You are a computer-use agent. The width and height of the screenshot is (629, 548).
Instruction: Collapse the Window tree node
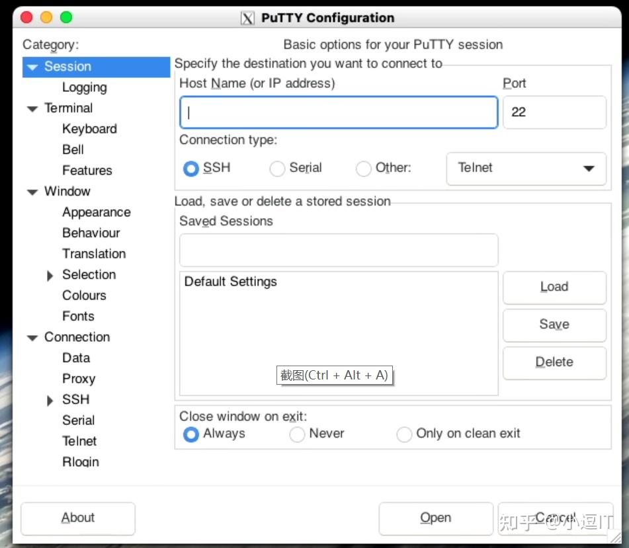32,192
